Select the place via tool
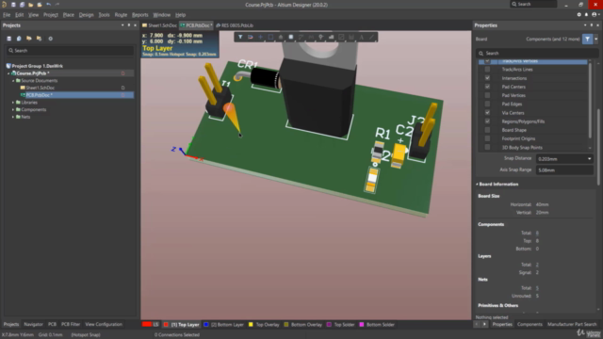This screenshot has width=603, height=339. click(320, 37)
